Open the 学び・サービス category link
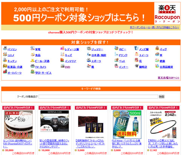This screenshot has width=182, height=155. click(43, 73)
